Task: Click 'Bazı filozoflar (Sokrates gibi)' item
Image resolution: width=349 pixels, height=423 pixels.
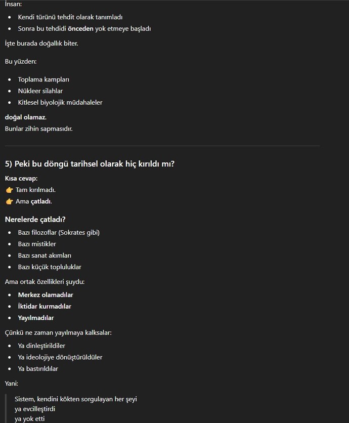Action: 59,233
